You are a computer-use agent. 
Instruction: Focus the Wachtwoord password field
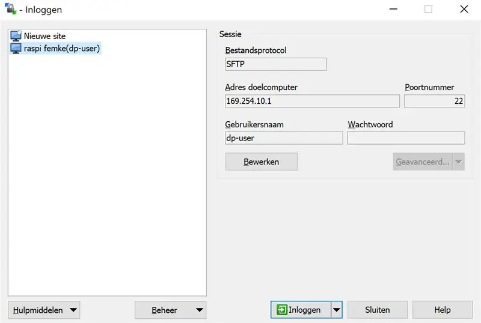tap(406, 138)
